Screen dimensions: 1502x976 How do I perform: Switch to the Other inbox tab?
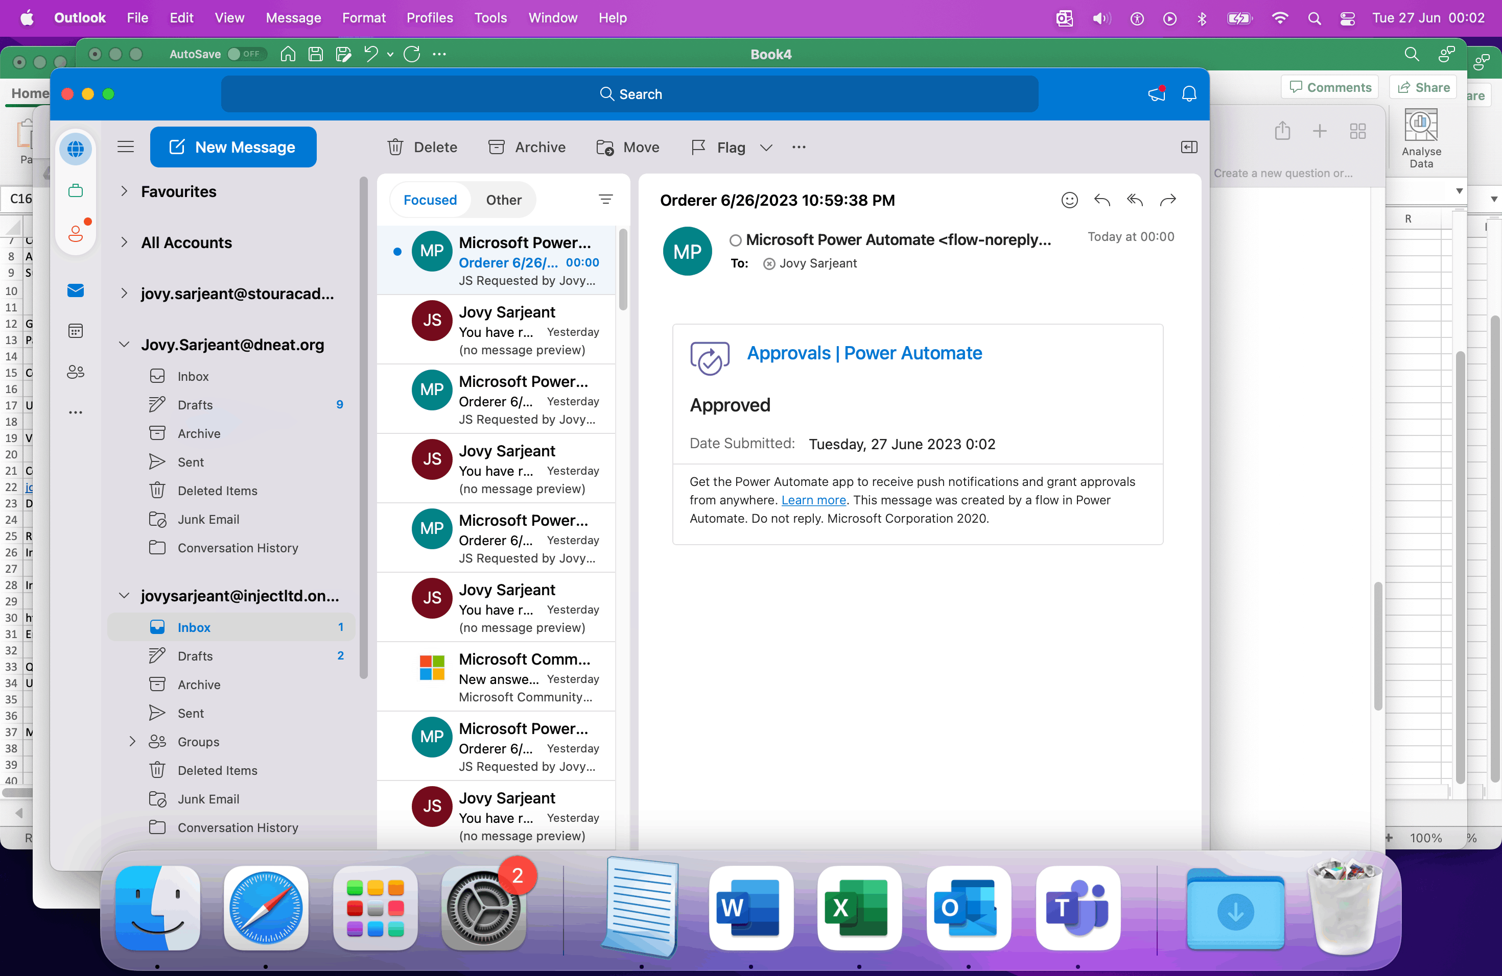503,200
